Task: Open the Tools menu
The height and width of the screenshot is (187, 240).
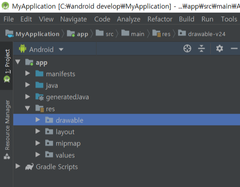Action: tap(229, 19)
